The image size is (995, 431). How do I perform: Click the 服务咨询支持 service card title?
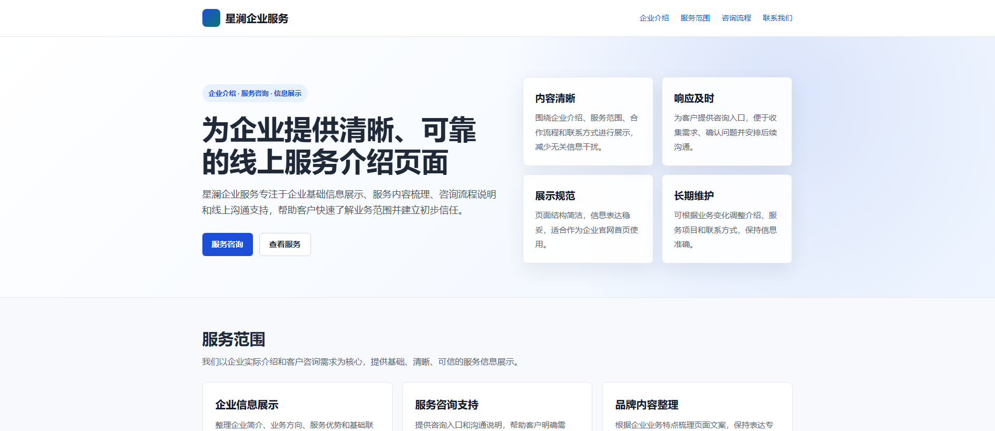pos(447,405)
